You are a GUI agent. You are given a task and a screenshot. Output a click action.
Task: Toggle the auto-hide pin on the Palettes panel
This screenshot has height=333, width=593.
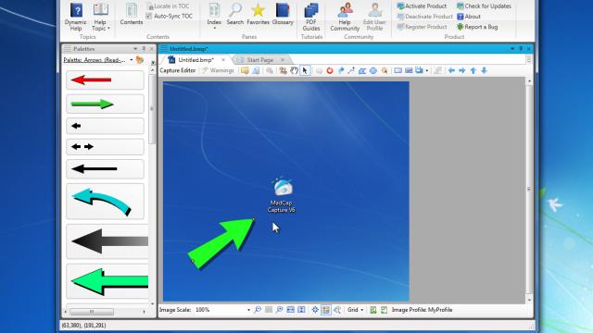144,49
